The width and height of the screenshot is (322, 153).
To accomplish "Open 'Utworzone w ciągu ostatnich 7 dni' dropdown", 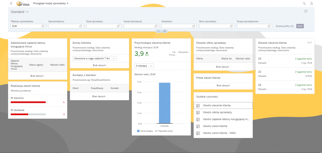I will point(94,58).
